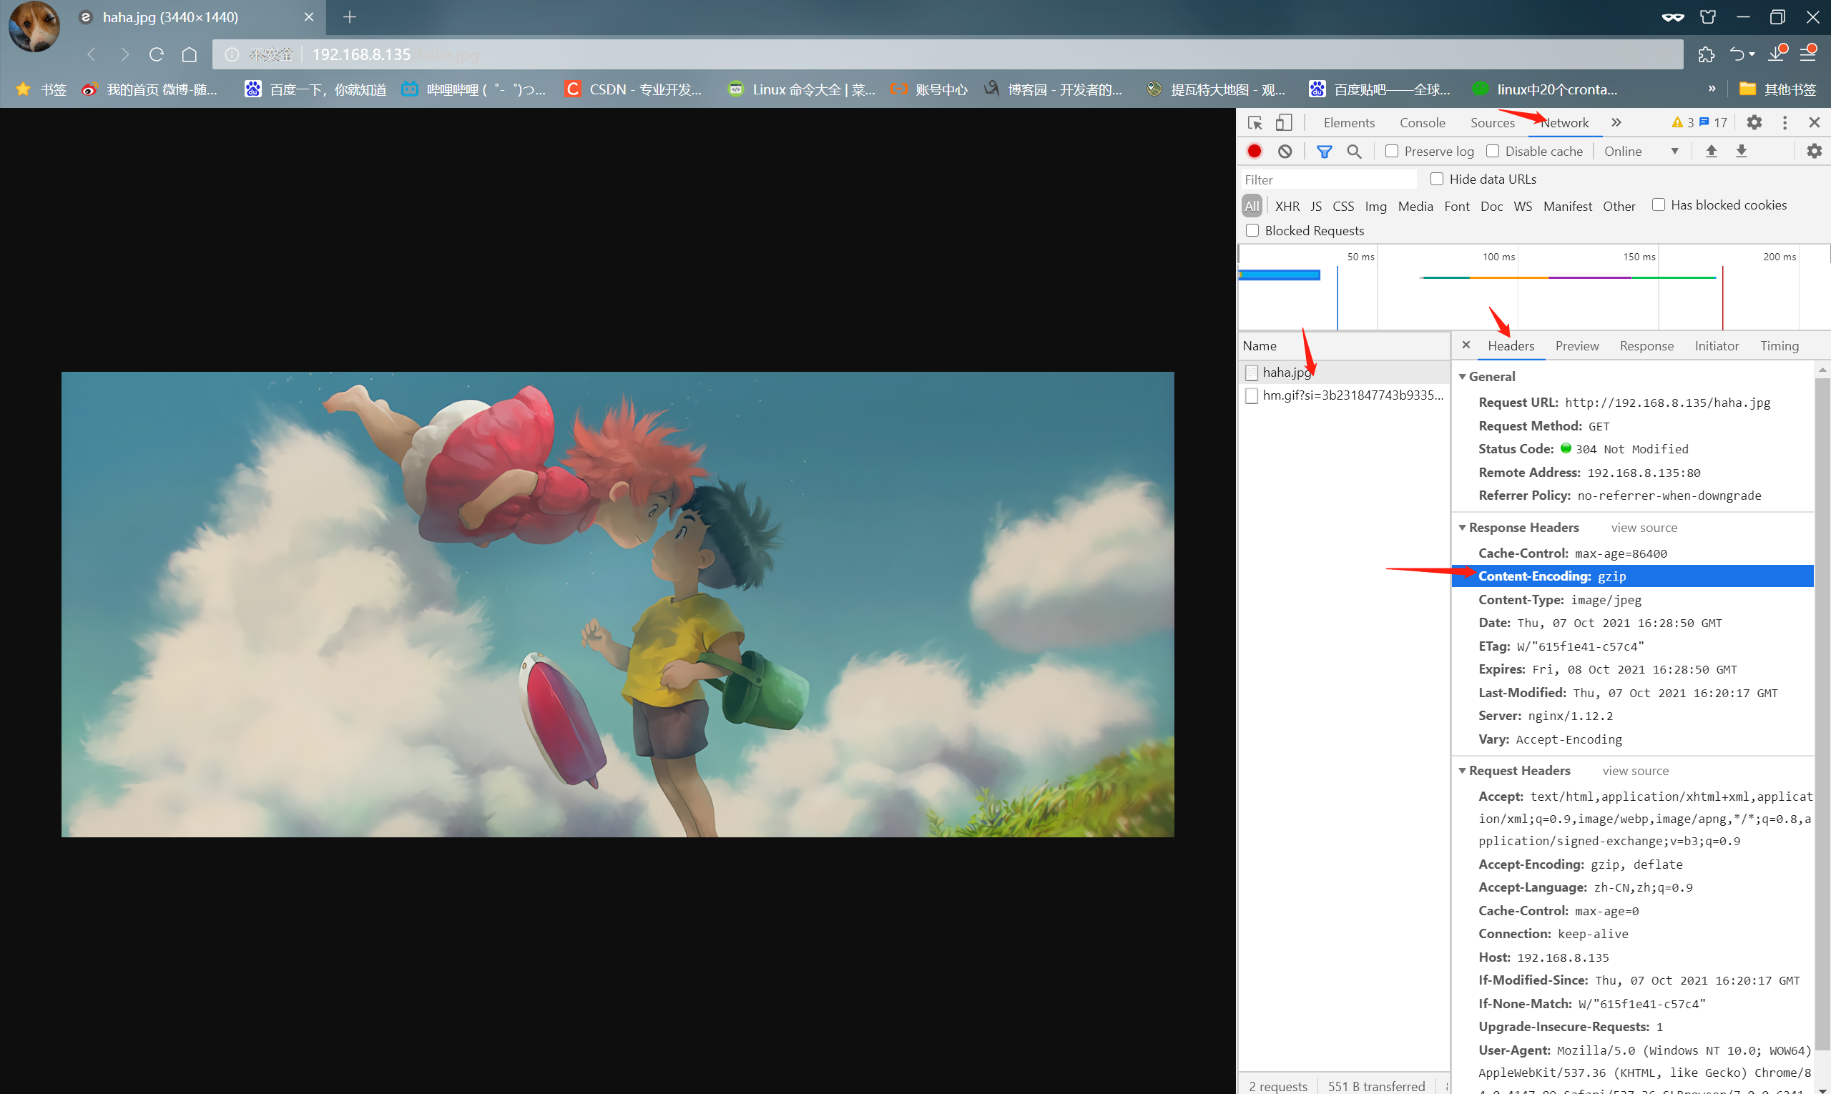Screen dimensions: 1831x1094
Task: Click the address bar showing 192.168.8.135
Action: (948, 54)
